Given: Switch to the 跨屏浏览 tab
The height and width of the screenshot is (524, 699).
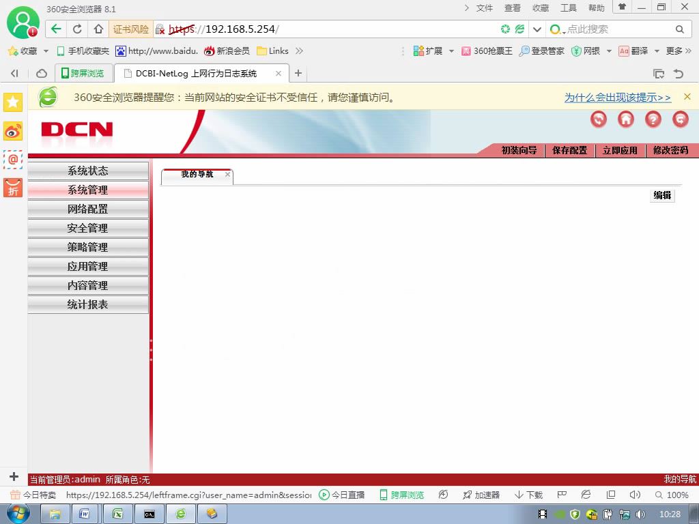Looking at the screenshot, I should pos(83,73).
